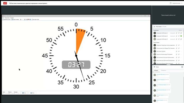
Task: Click the heart toolbar icon
Action: click(x=28, y=19)
